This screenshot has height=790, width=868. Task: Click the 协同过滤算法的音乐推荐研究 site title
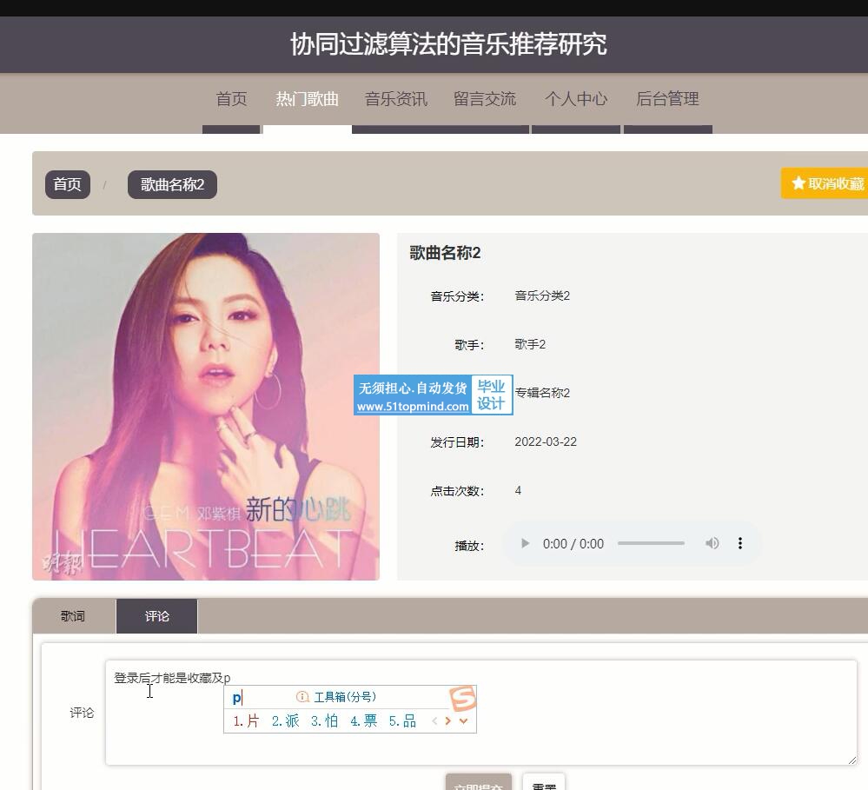(449, 44)
